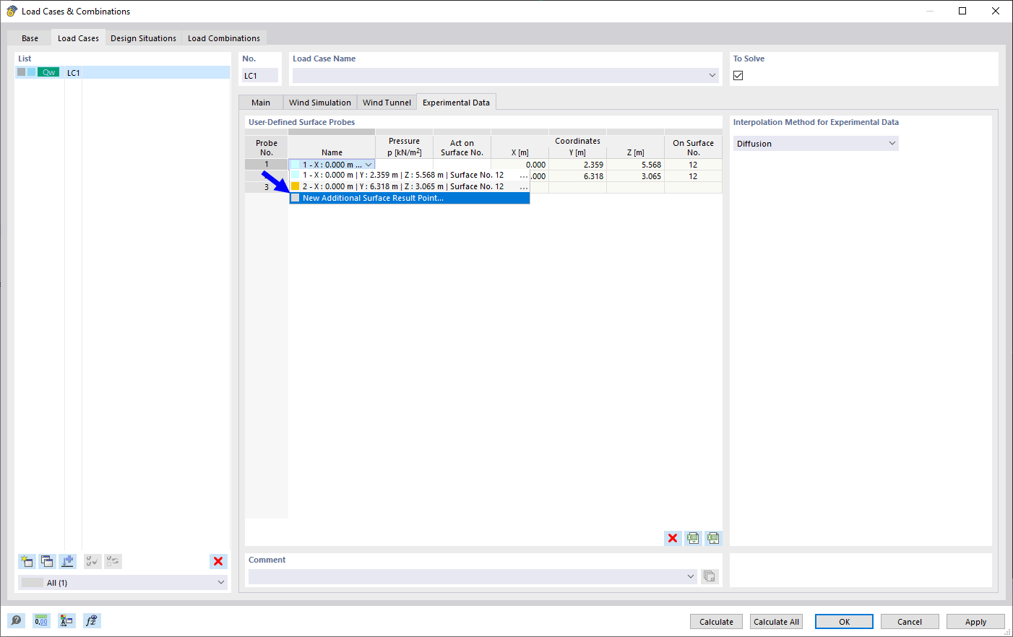Screen dimensions: 1013x637
Task: Confirm with the OK button
Action: point(844,622)
